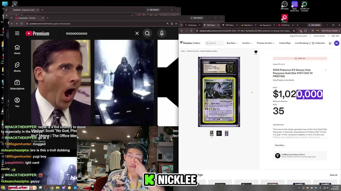Bookmark the Fanatics Collect page with the star
This screenshot has width=341, height=191.
294,31
